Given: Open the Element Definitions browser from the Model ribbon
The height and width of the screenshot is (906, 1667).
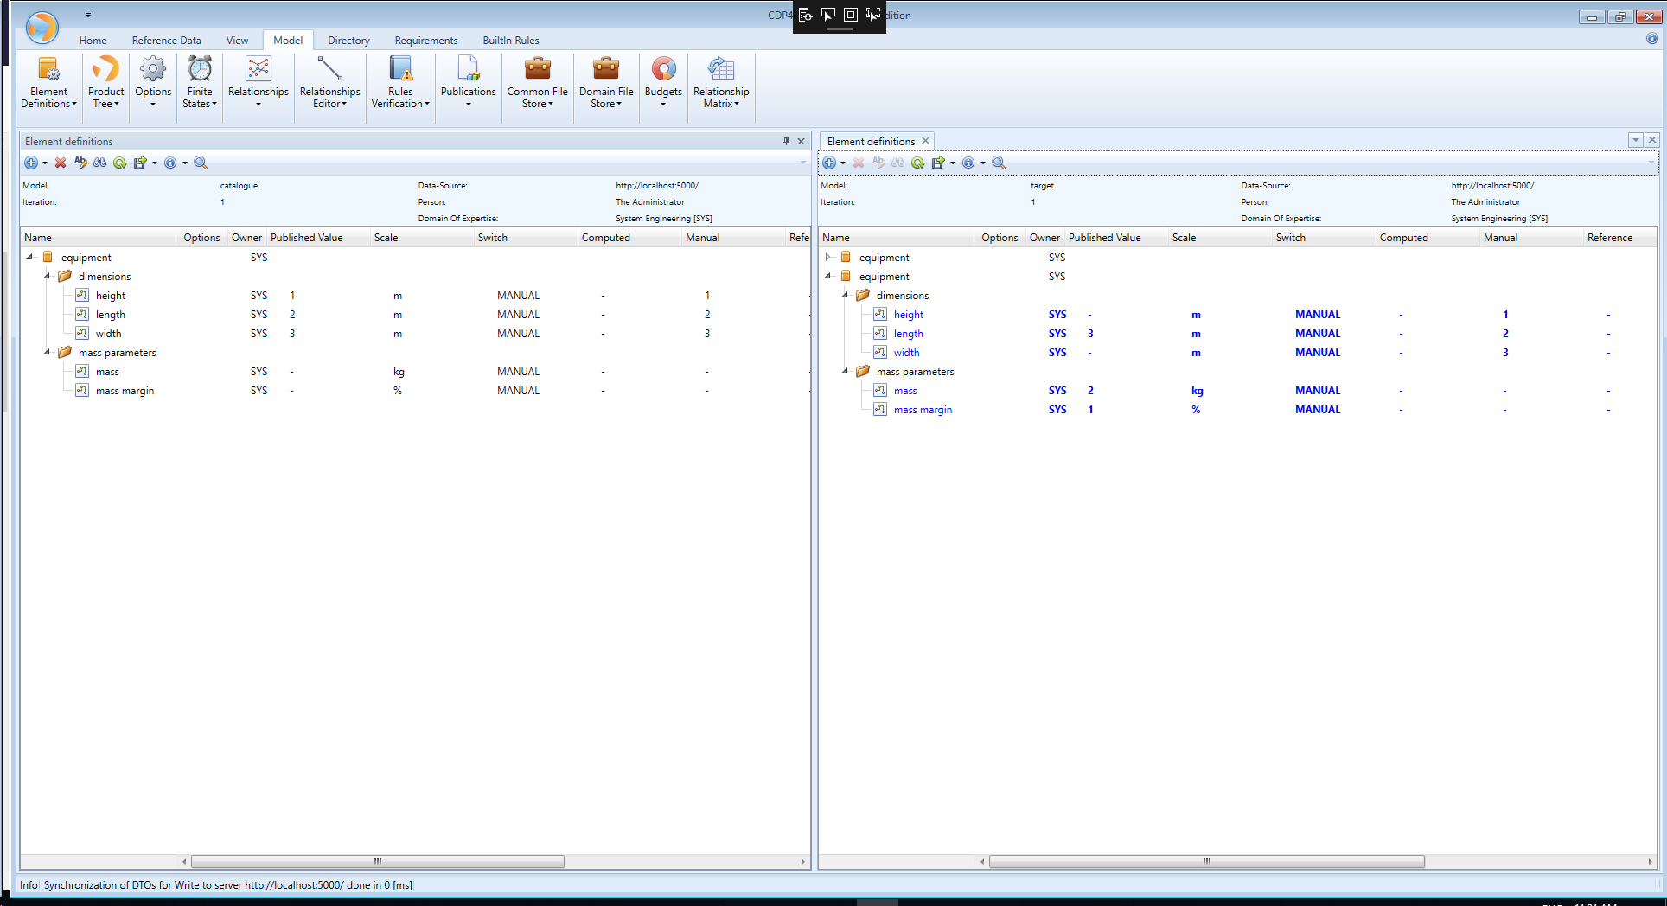Looking at the screenshot, I should click(48, 82).
